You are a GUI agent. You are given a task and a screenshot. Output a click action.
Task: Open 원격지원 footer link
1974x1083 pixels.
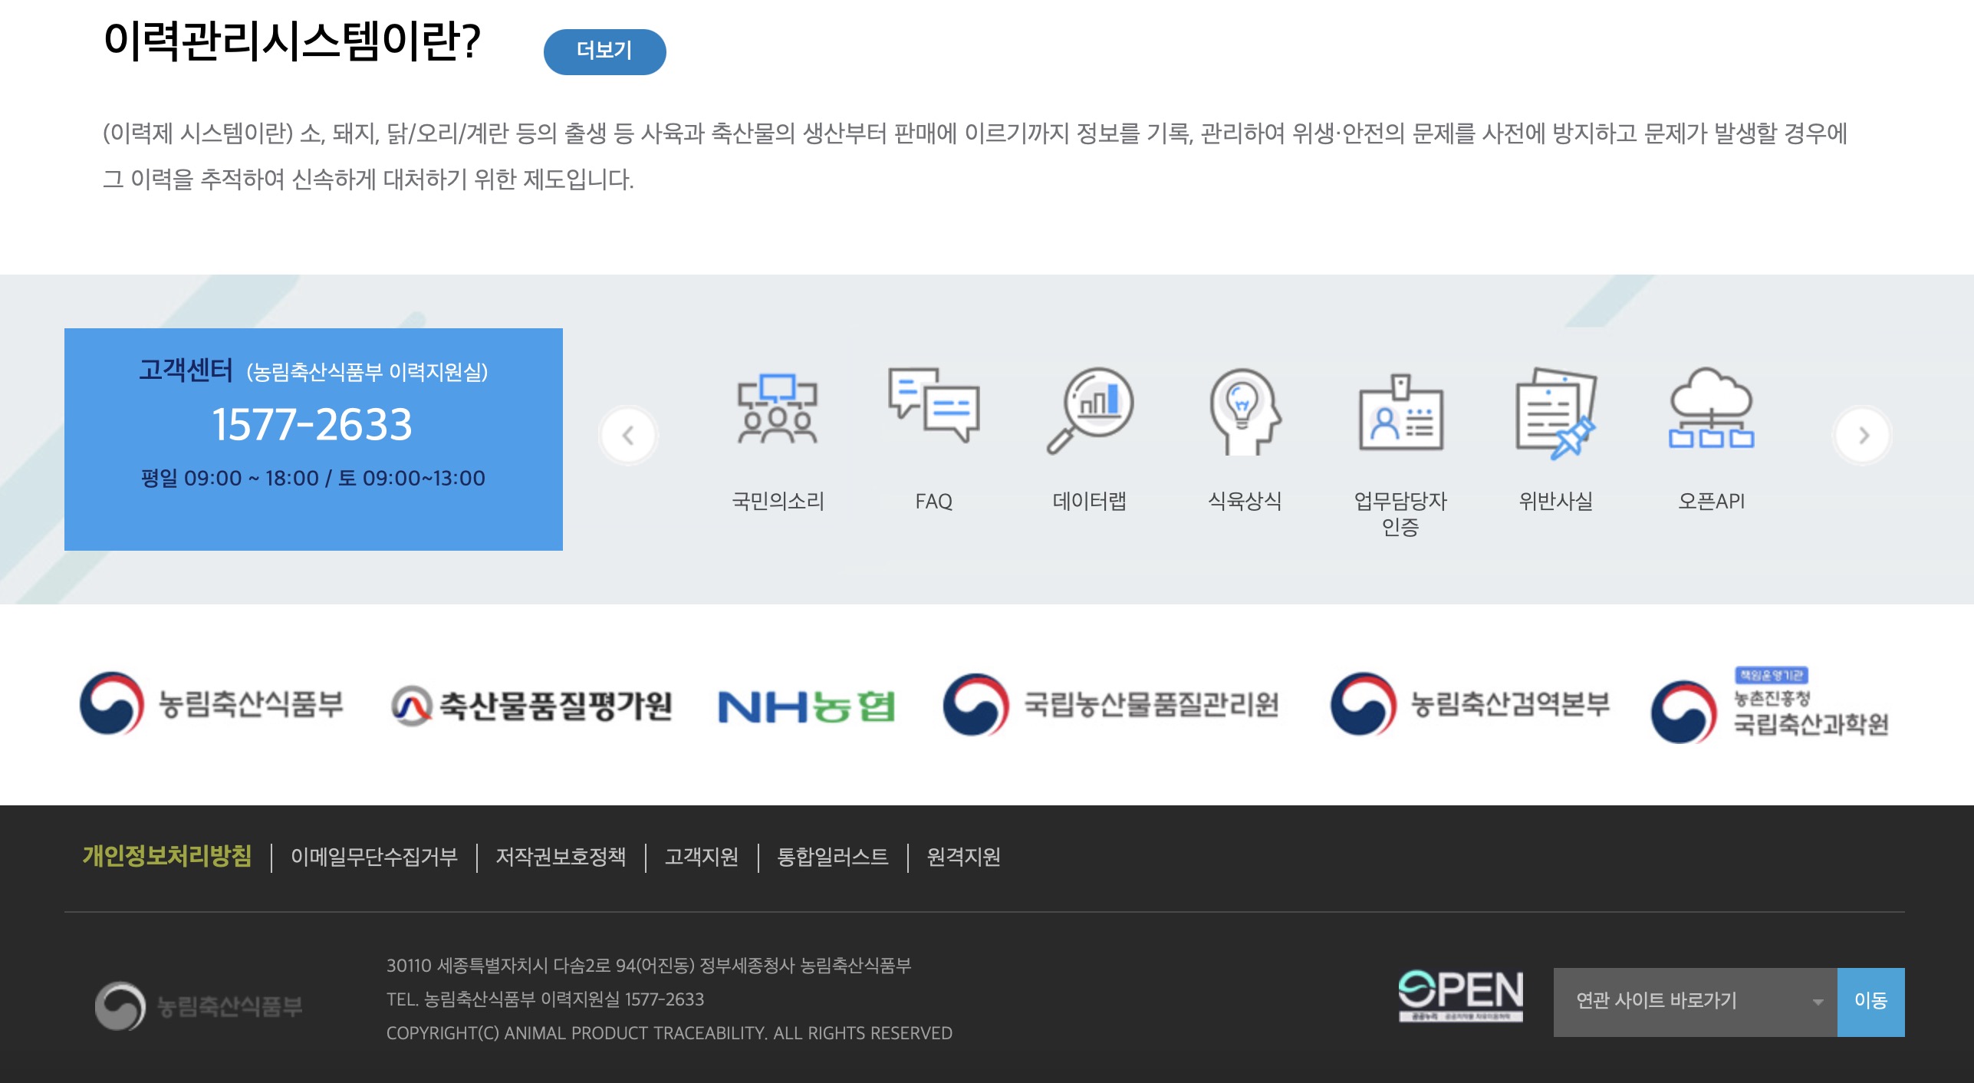(x=963, y=857)
